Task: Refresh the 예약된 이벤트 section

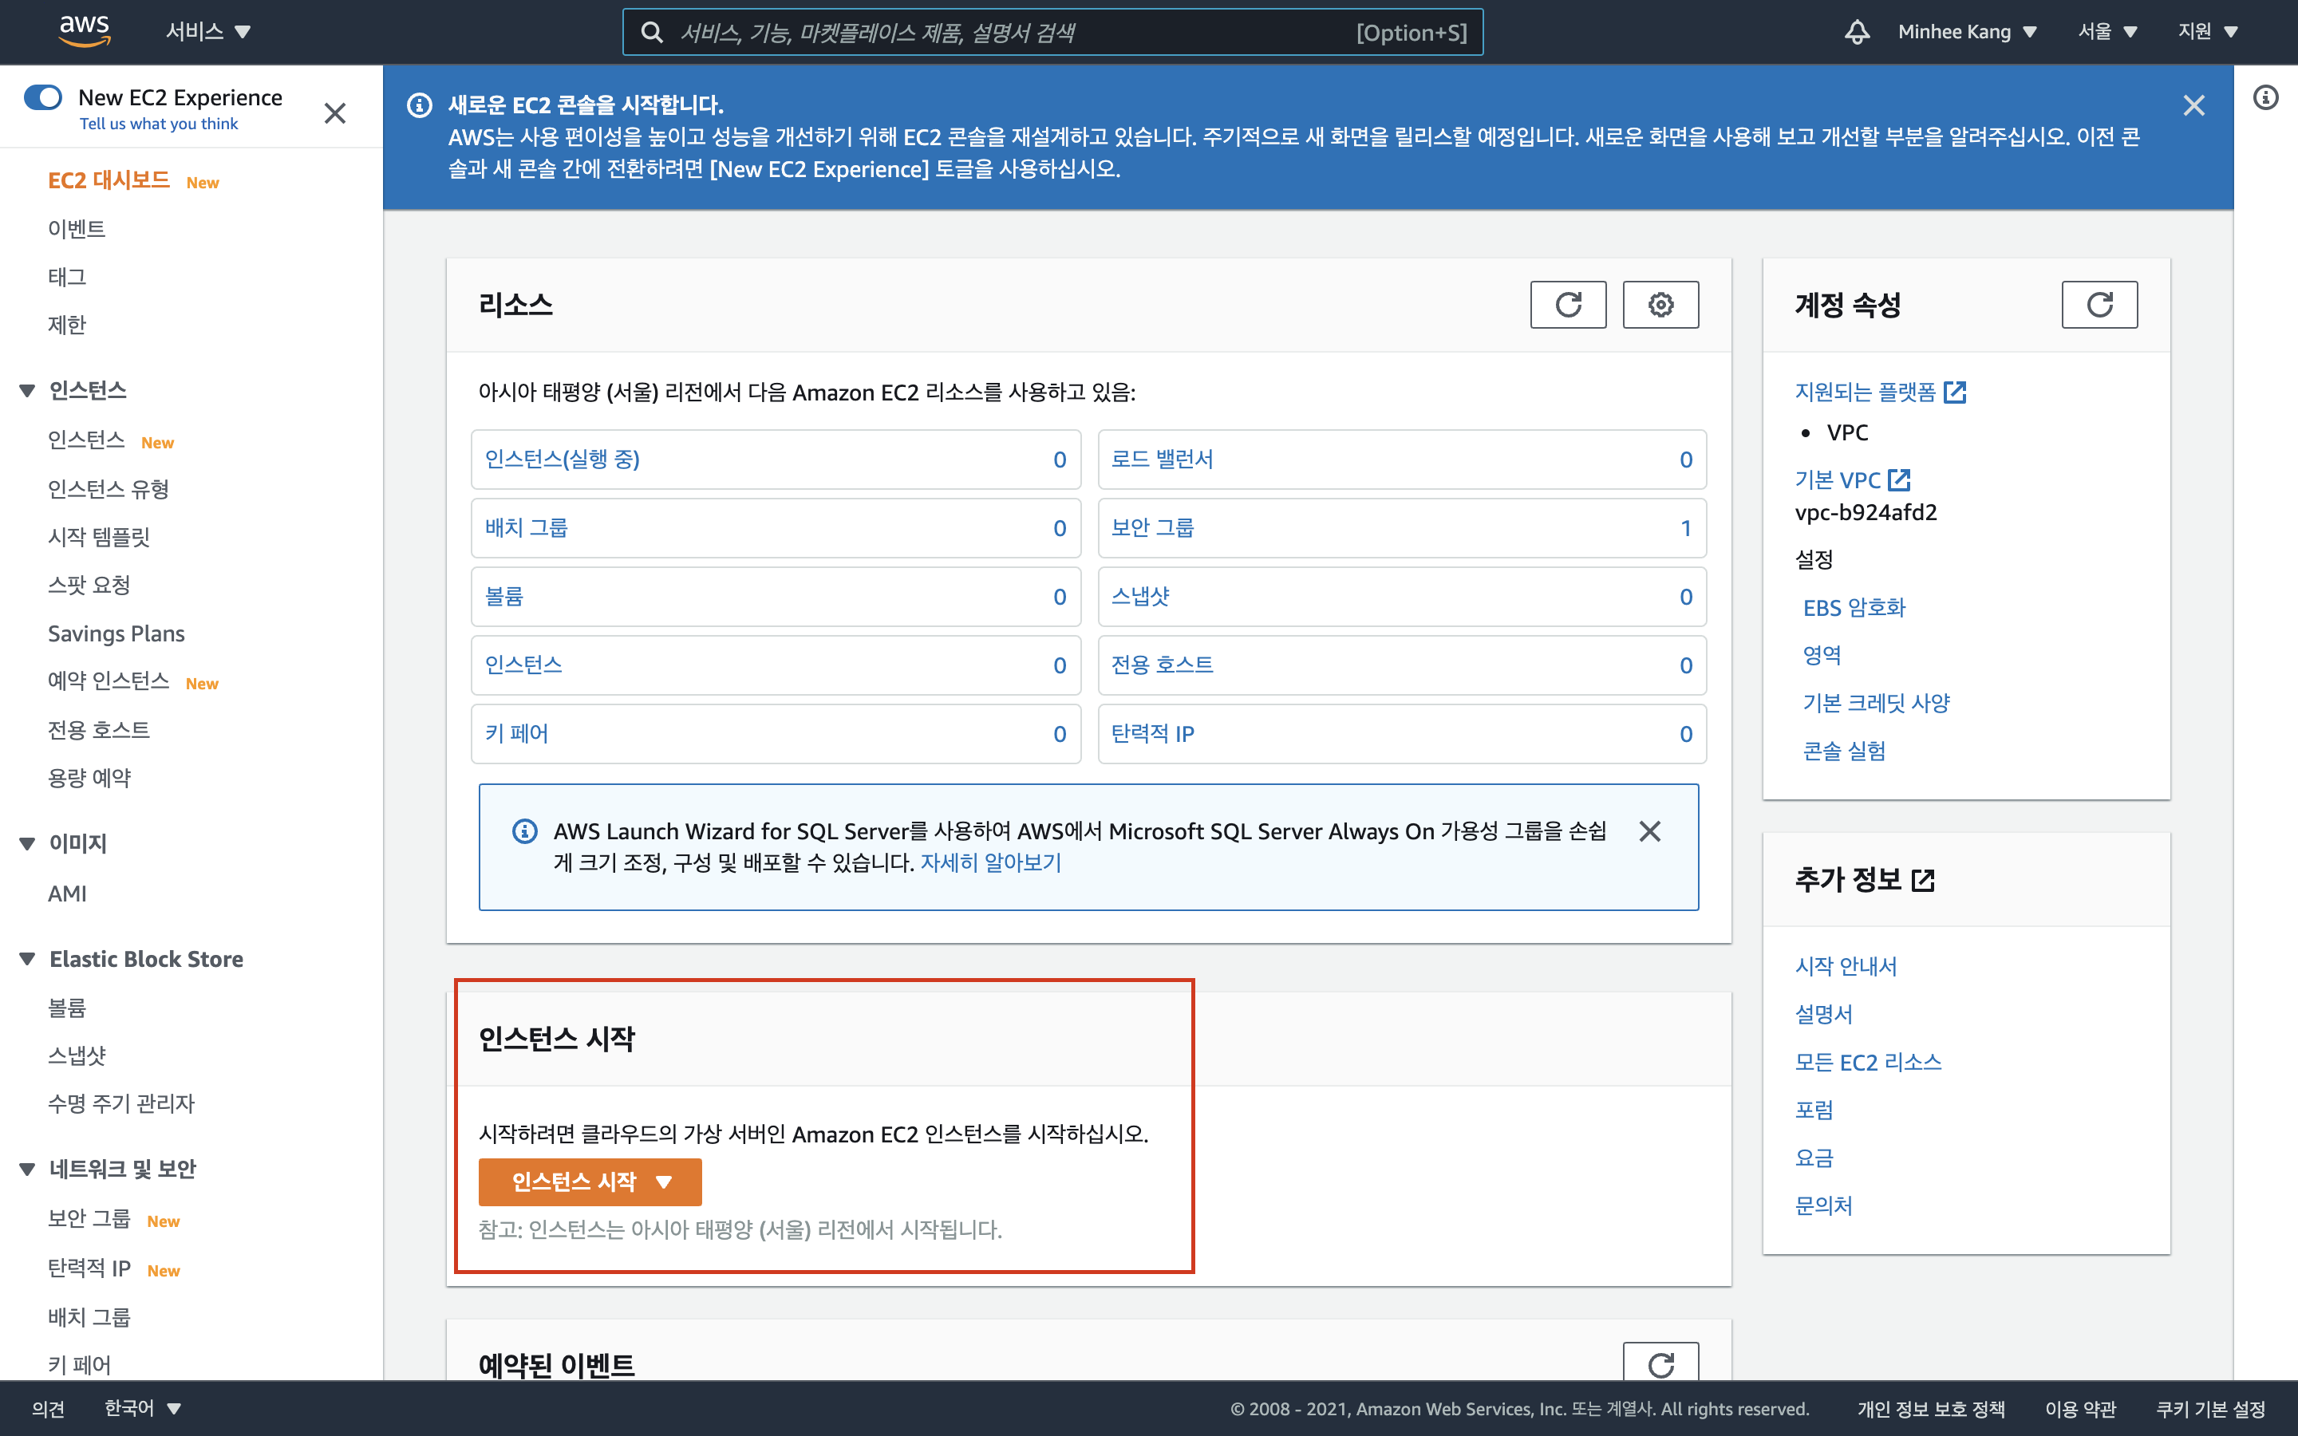Action: [1660, 1365]
